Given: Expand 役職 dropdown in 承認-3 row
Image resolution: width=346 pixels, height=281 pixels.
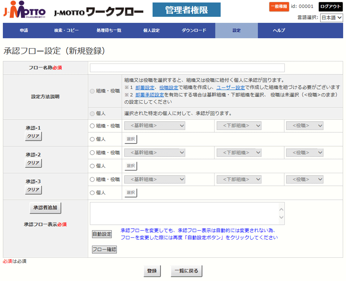Looking at the screenshot, I should [x=304, y=179].
